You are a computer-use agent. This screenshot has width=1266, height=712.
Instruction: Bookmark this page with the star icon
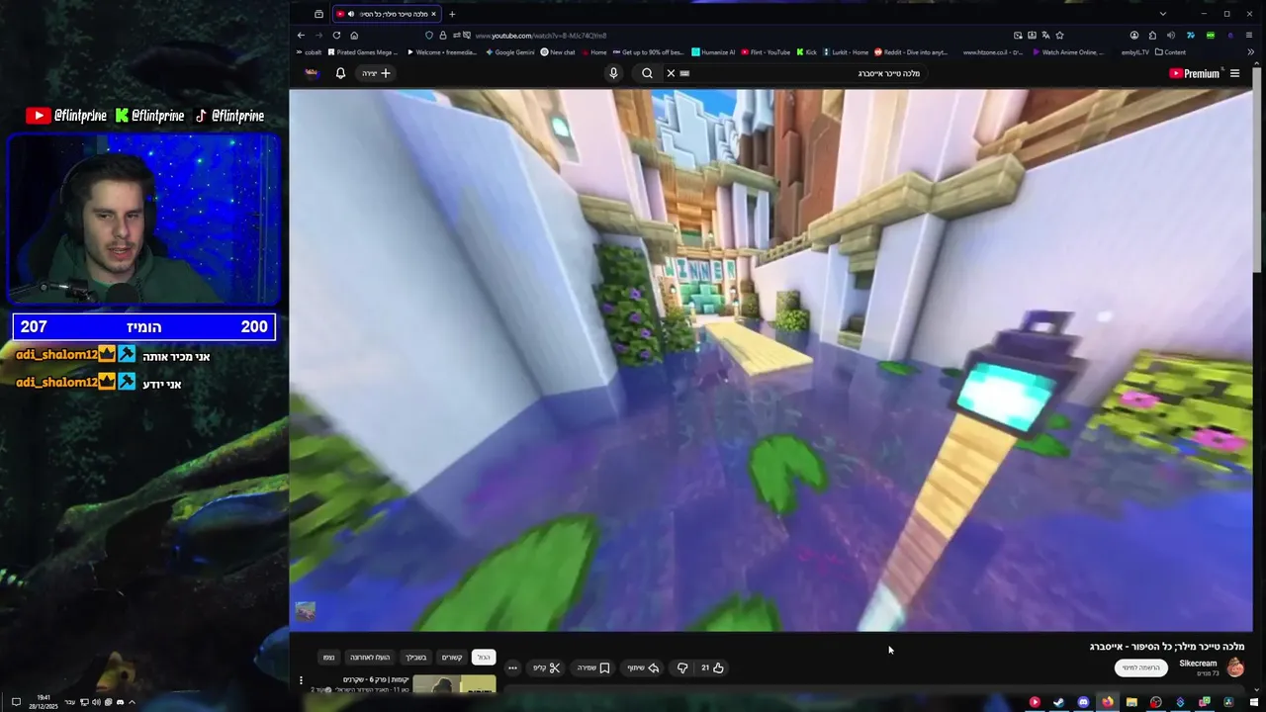[x=1059, y=36]
